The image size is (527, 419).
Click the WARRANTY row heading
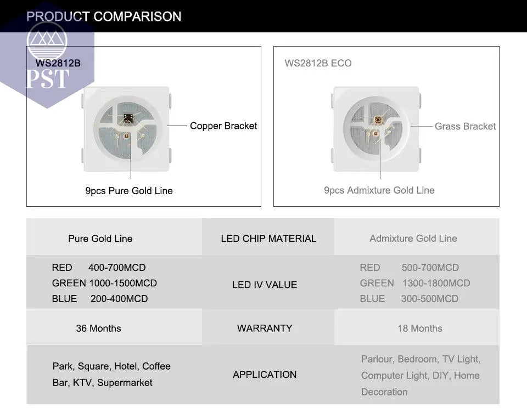[265, 328]
